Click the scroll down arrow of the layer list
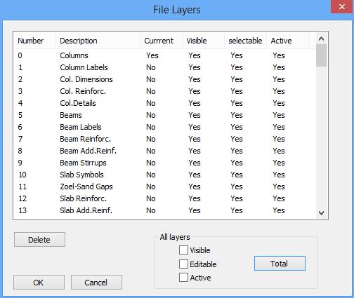 pyautogui.click(x=321, y=213)
